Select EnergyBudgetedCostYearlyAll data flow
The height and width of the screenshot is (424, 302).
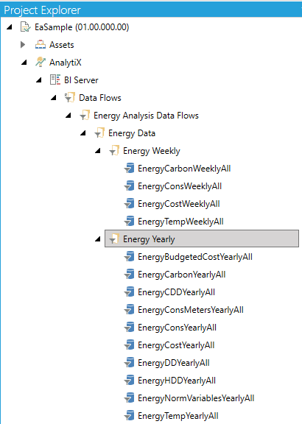click(x=195, y=257)
